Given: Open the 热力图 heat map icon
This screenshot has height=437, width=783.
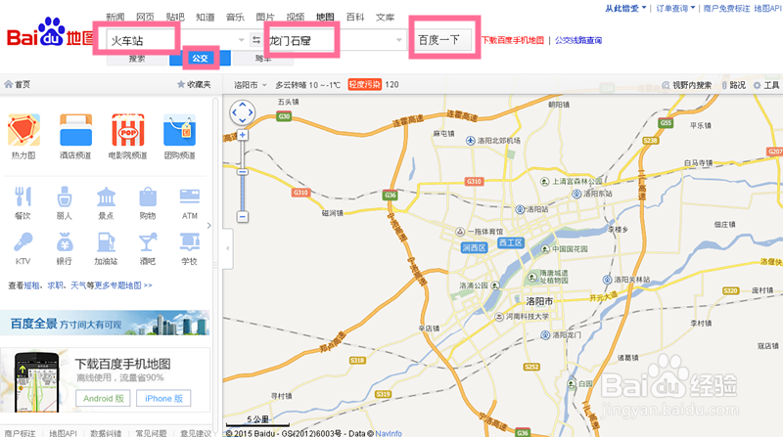Looking at the screenshot, I should [x=23, y=130].
